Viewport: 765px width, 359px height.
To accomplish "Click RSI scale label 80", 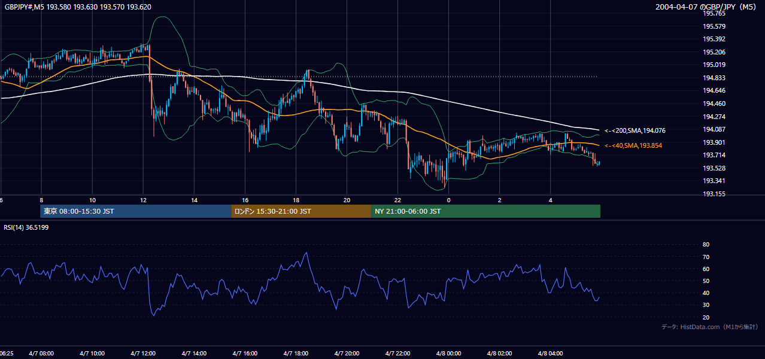I will pos(706,245).
